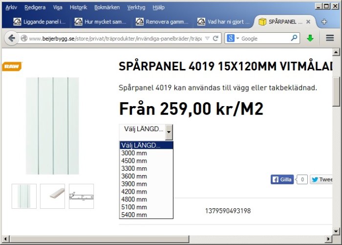Click the horizontal scrollbar thumb

click(99, 239)
